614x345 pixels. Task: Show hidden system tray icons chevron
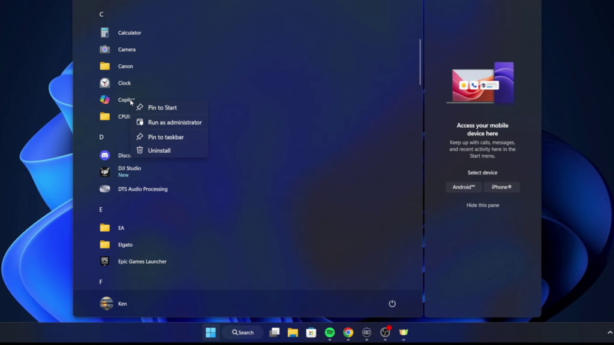point(610,332)
